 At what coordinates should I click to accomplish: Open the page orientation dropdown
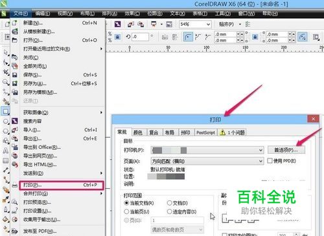(x=260, y=161)
